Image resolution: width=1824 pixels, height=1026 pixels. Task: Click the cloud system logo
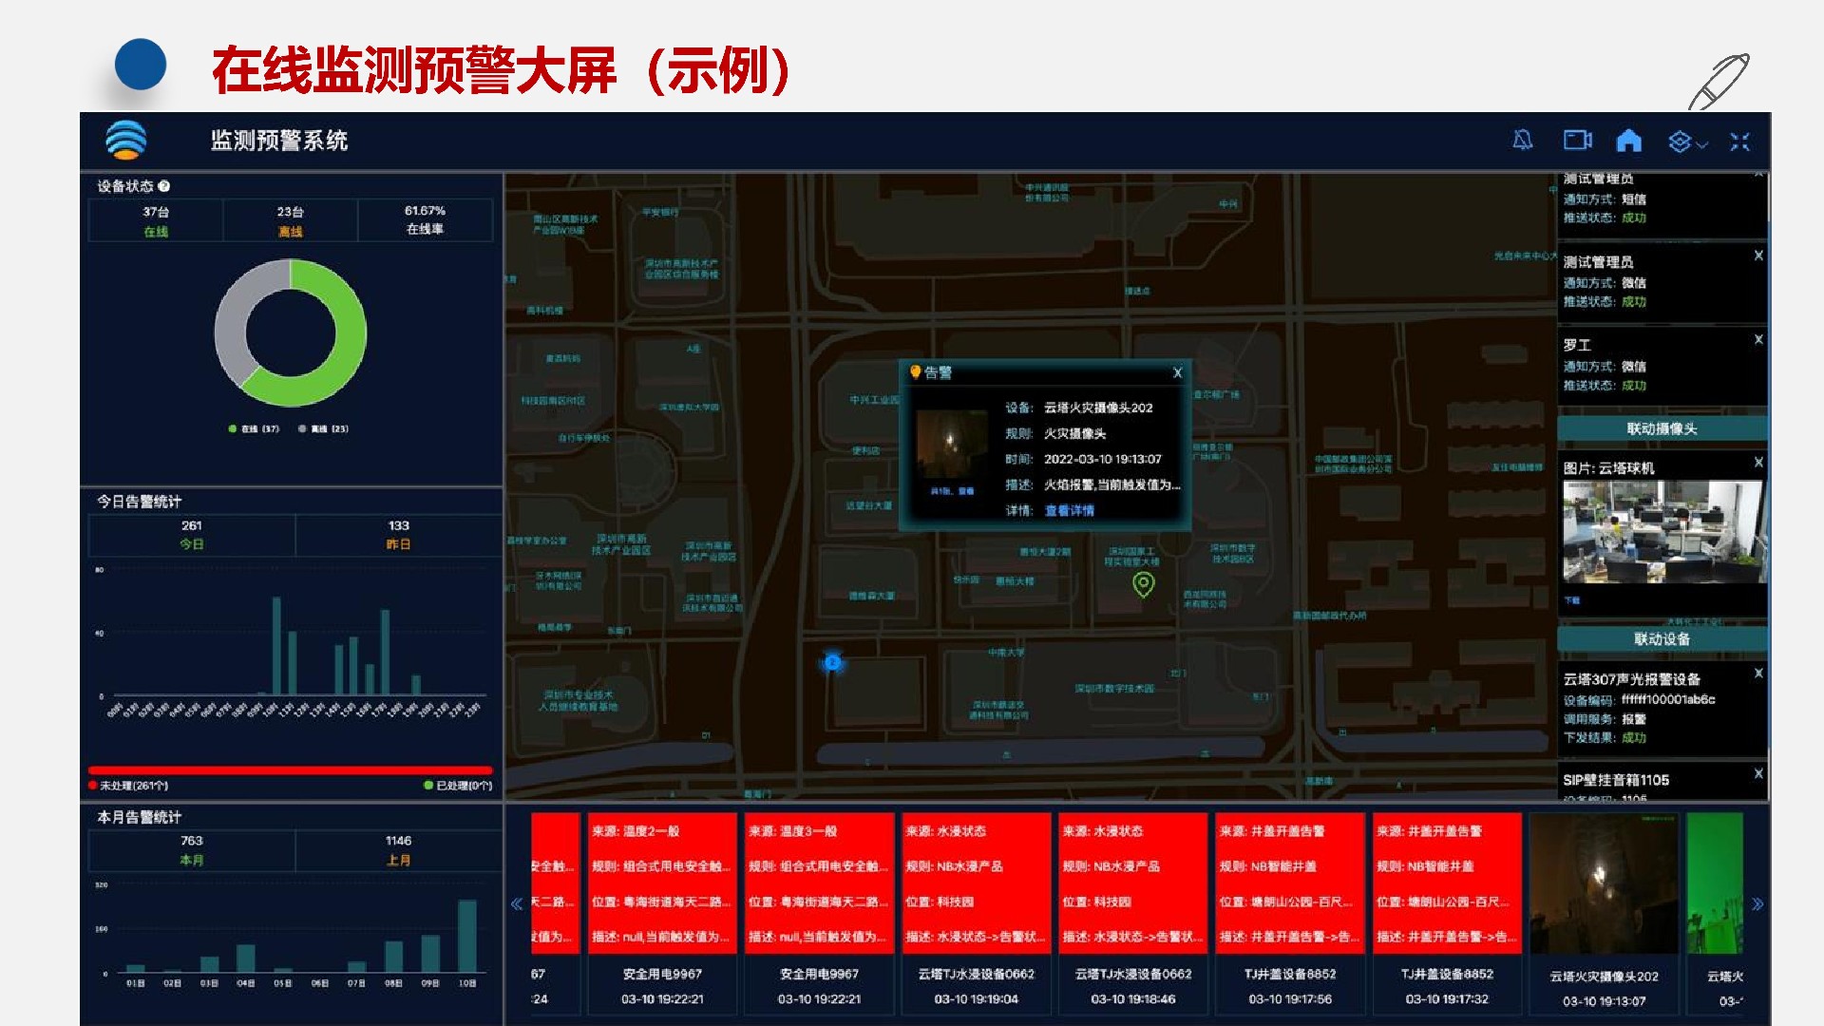pos(126,141)
